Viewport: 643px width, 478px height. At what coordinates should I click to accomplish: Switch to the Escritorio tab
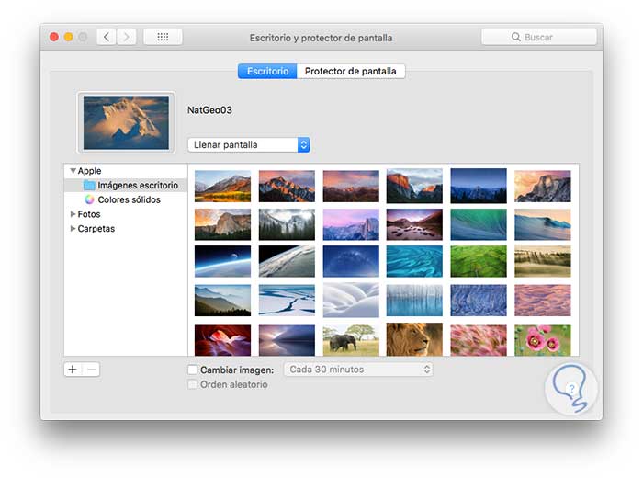click(267, 71)
